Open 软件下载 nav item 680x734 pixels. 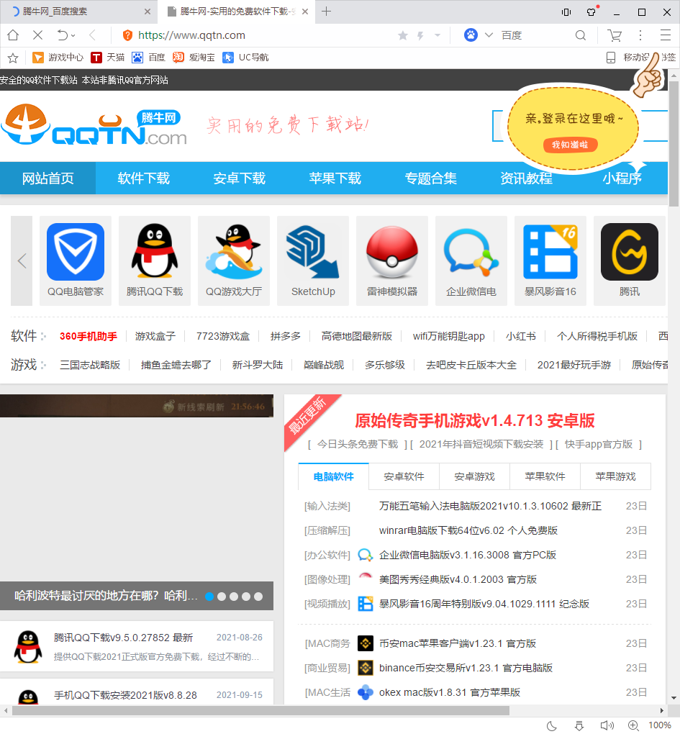tap(144, 178)
